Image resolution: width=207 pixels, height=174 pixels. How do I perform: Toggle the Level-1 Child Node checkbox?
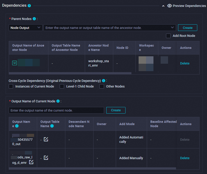[x=62, y=86]
